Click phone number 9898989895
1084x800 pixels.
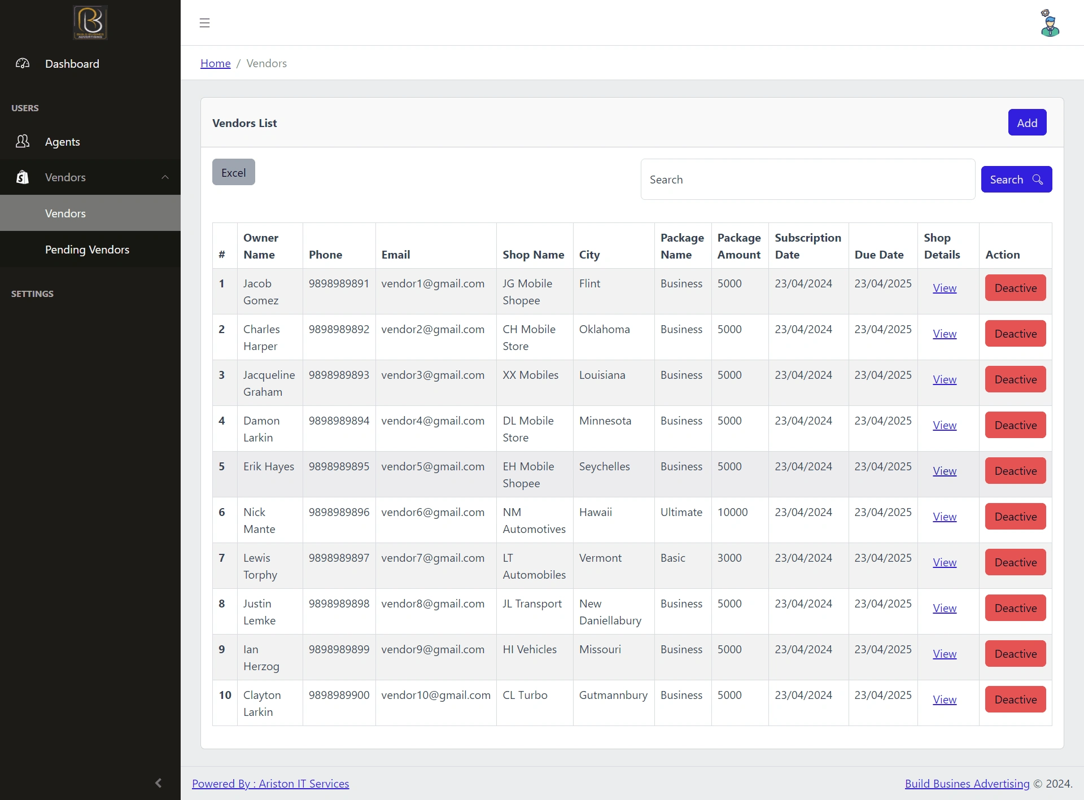pyautogui.click(x=339, y=466)
